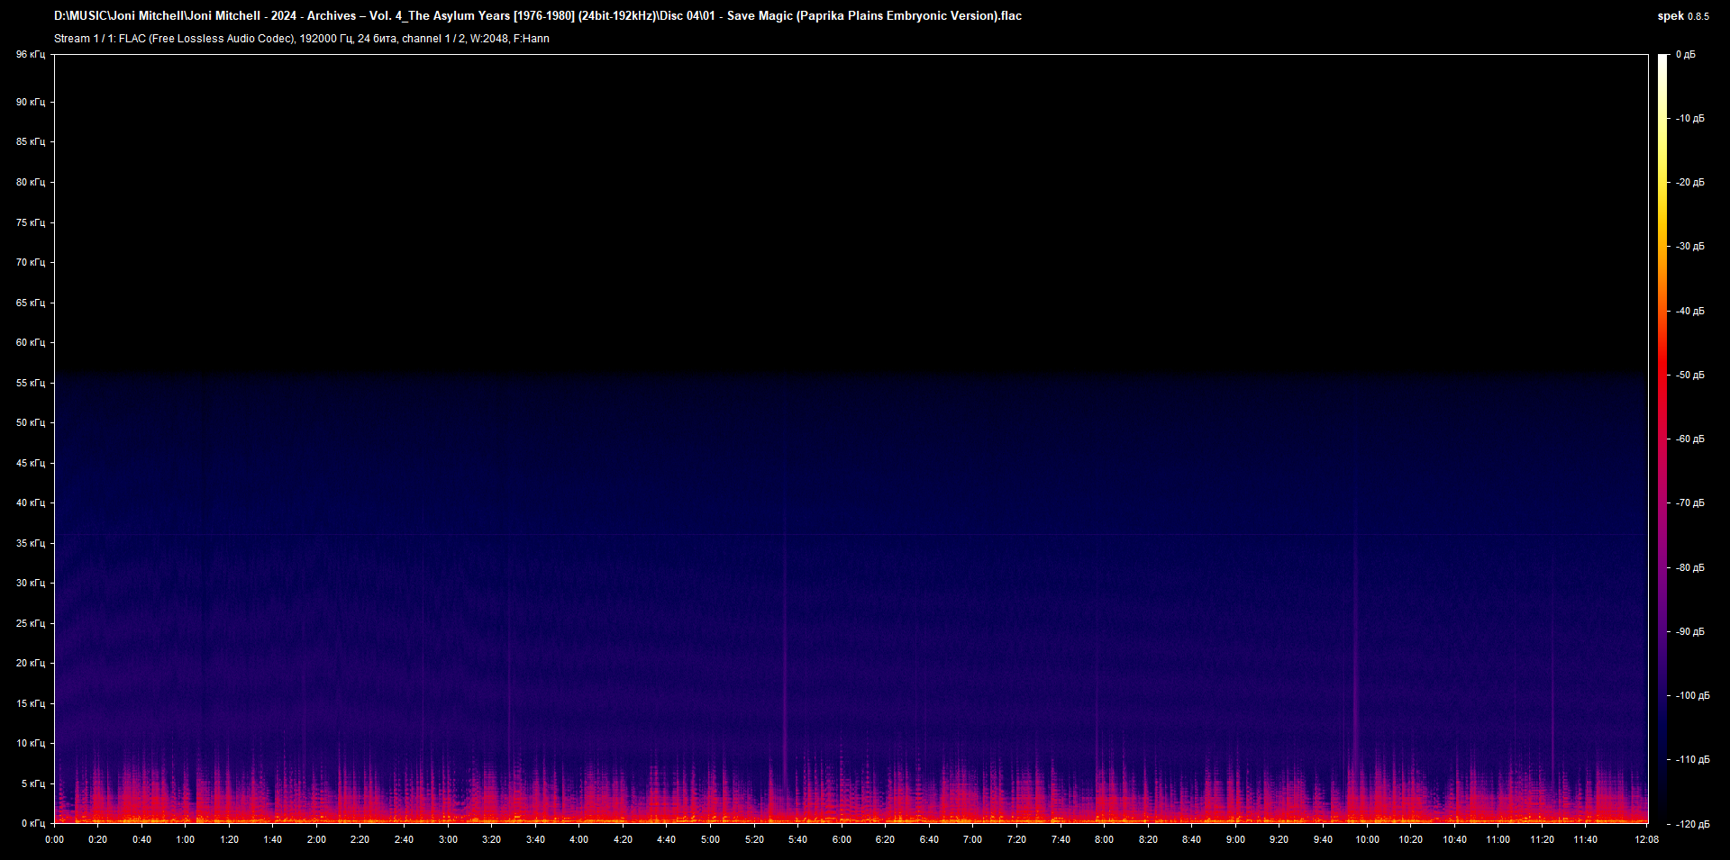Click the 12:08 end time marker

(1648, 838)
